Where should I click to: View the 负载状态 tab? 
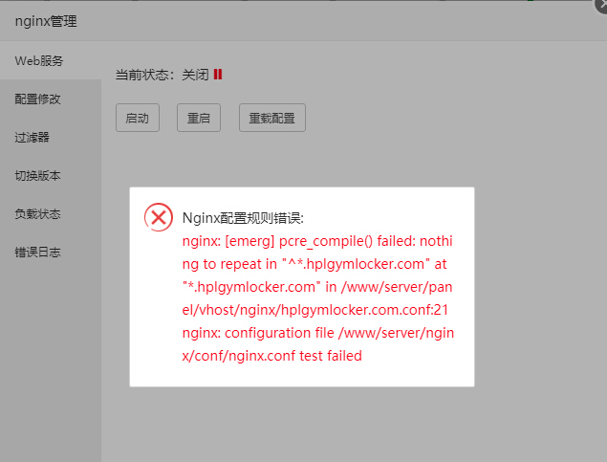coord(51,213)
